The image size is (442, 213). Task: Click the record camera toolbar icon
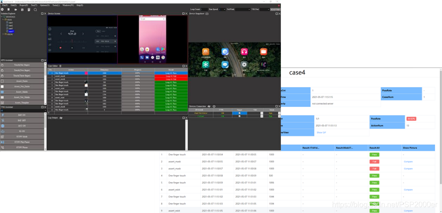click(x=16, y=10)
